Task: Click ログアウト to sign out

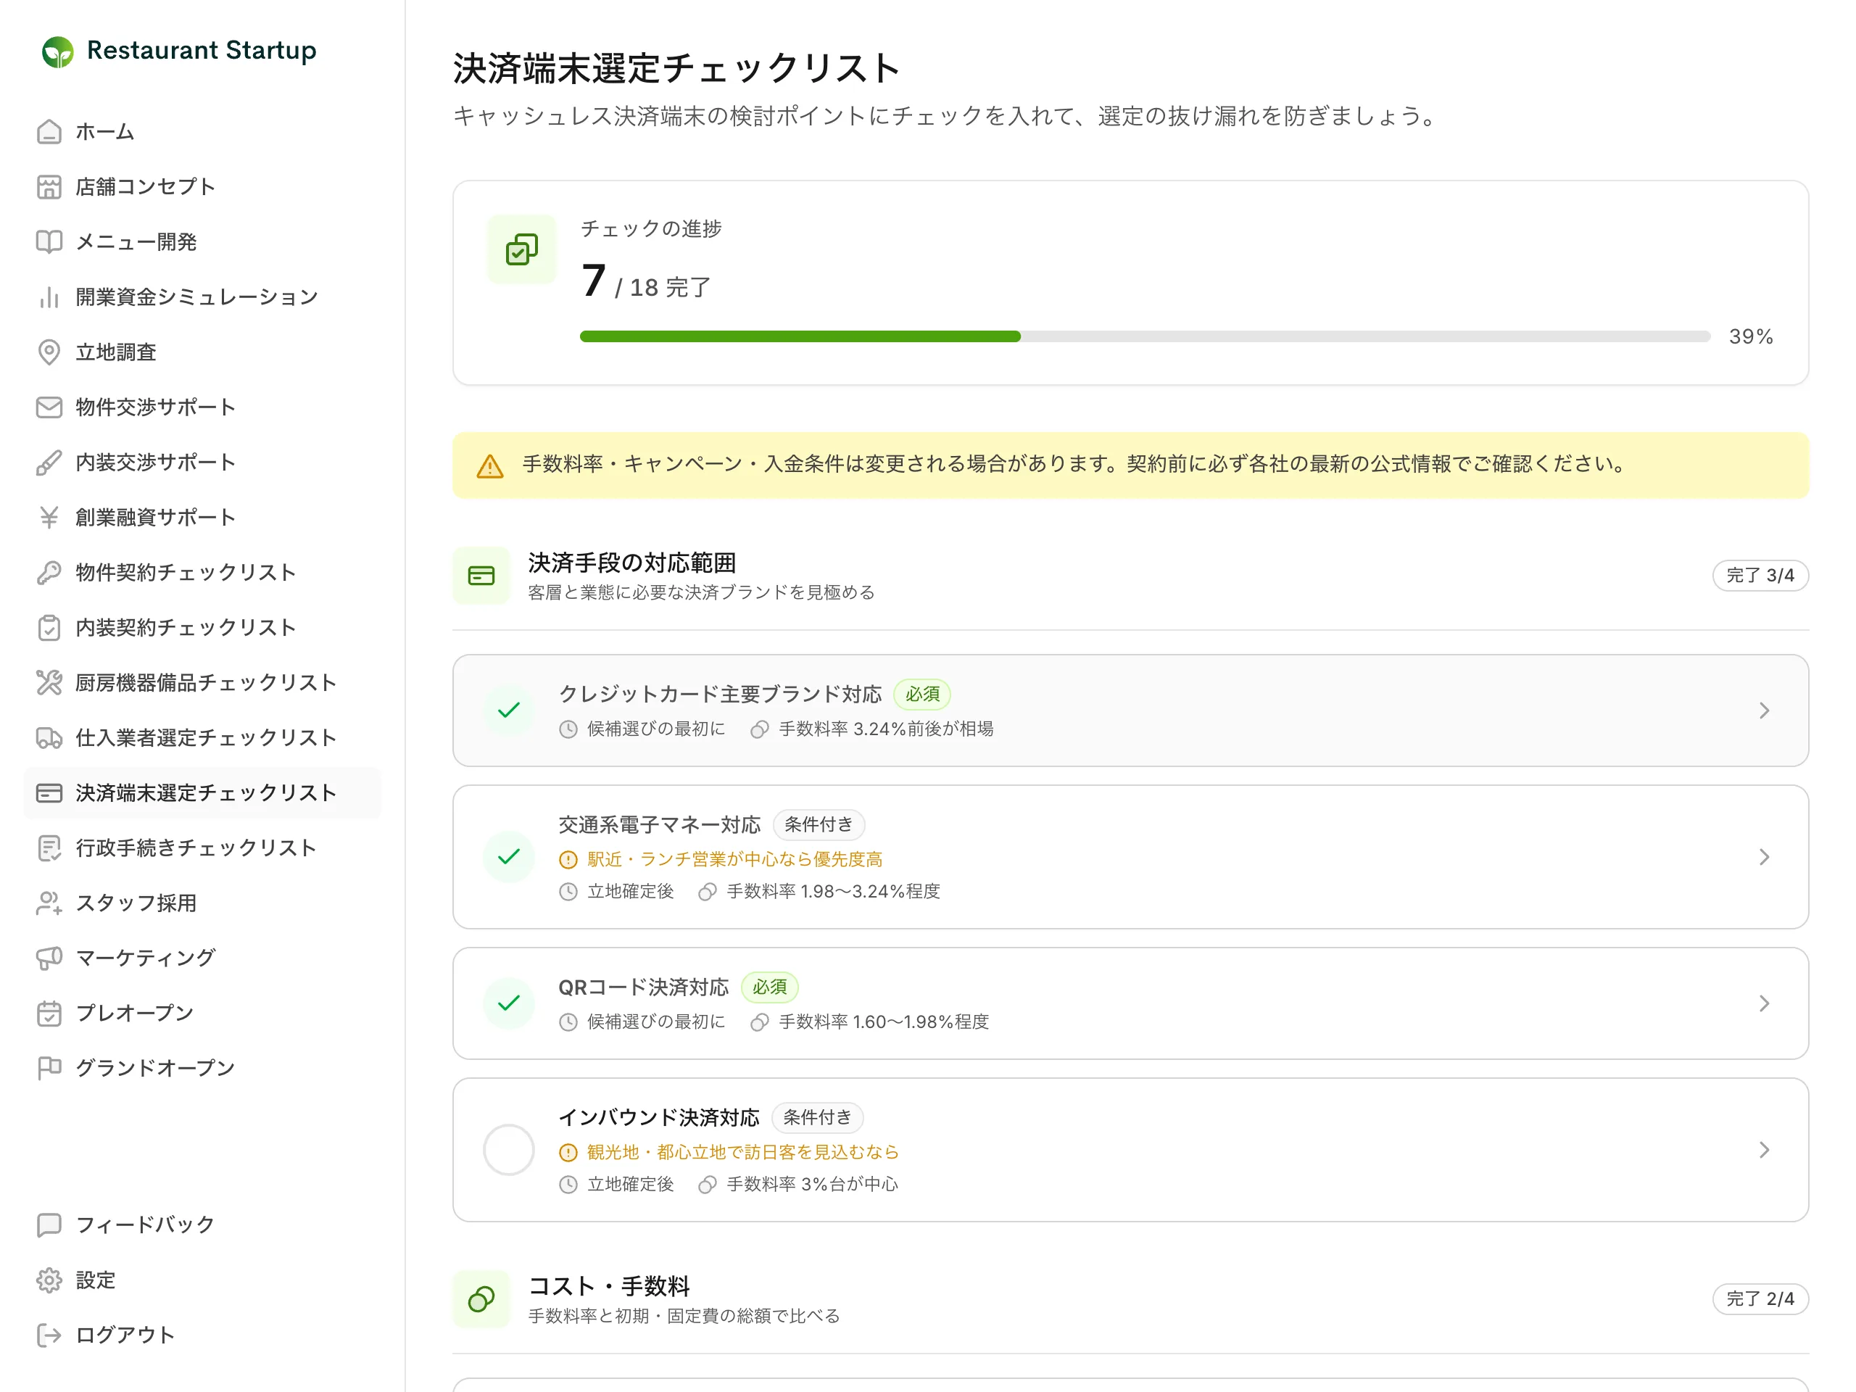Action: 202,1335
